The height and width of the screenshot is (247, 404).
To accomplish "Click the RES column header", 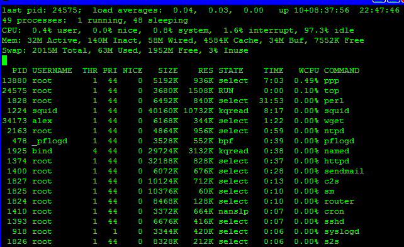I will click(x=206, y=70).
